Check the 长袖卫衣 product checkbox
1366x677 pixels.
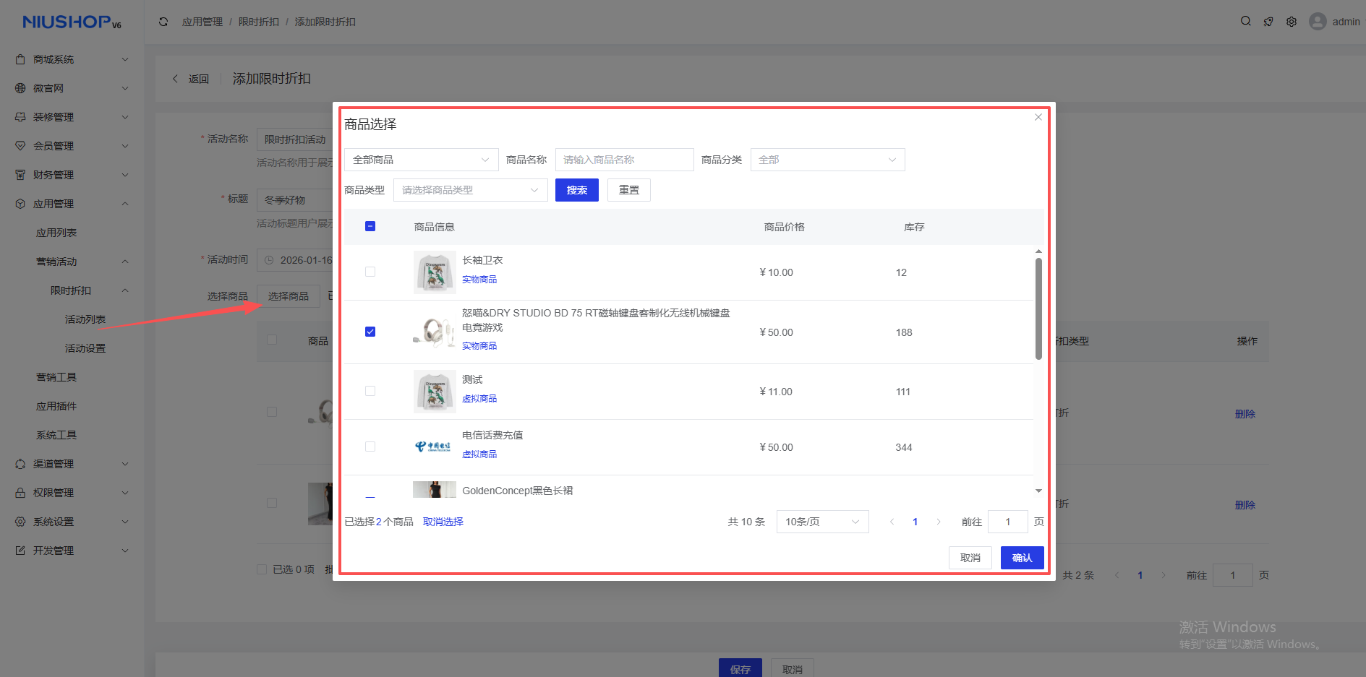coord(370,272)
